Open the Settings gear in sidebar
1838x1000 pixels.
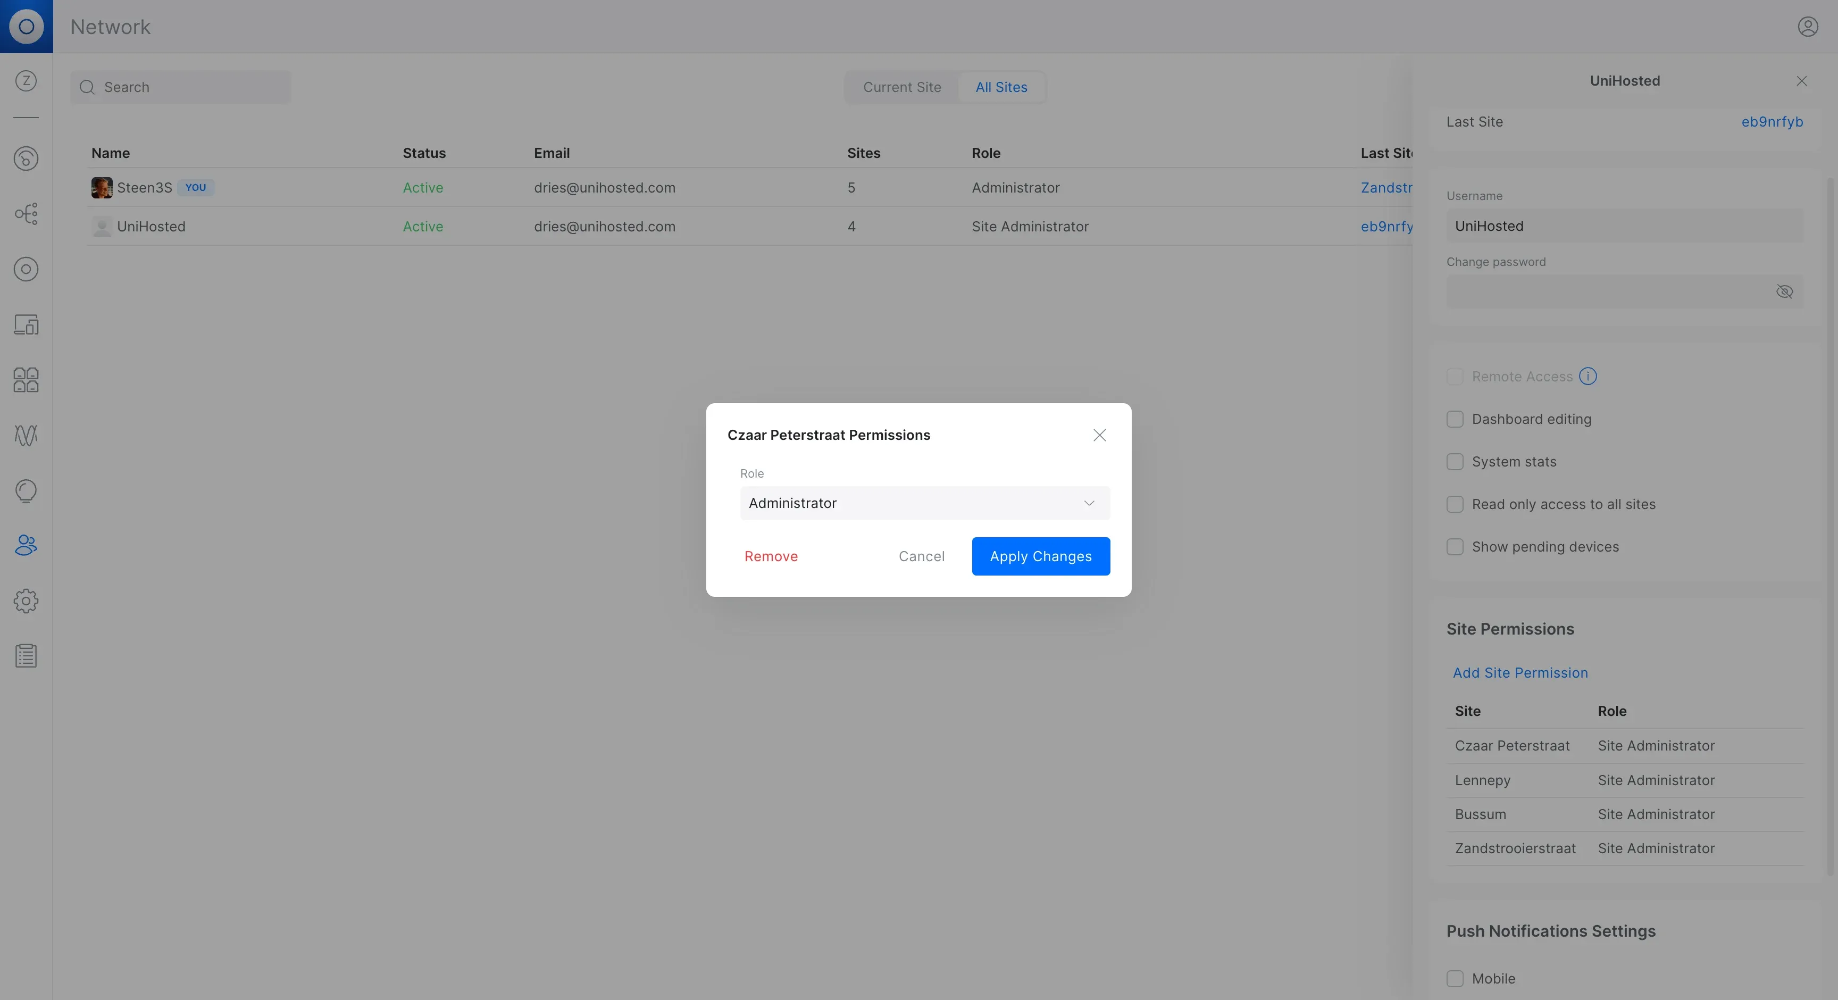pos(26,601)
